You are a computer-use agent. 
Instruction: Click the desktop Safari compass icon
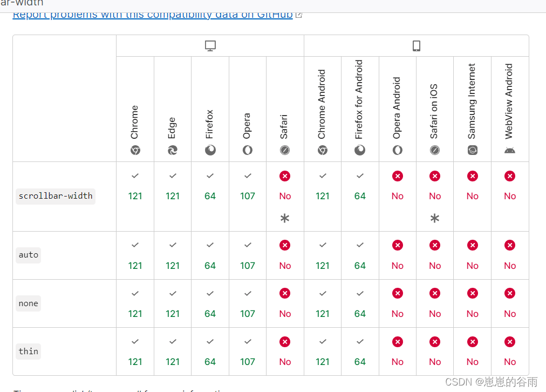click(285, 150)
